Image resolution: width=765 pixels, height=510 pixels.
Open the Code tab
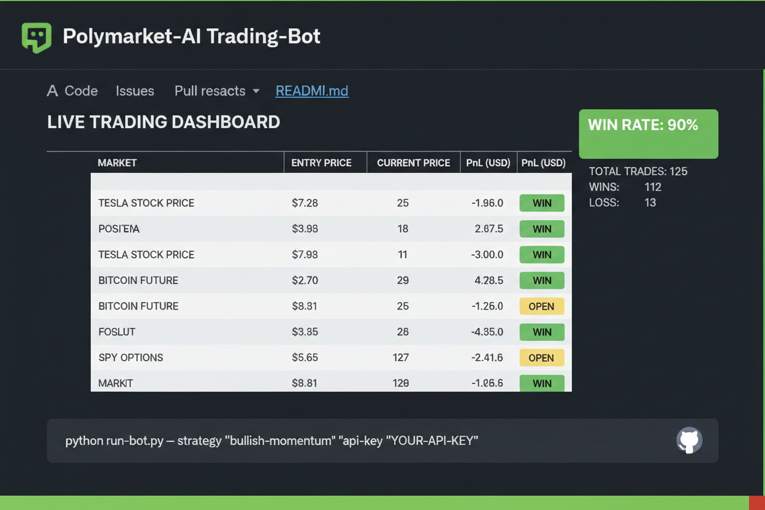pos(72,91)
